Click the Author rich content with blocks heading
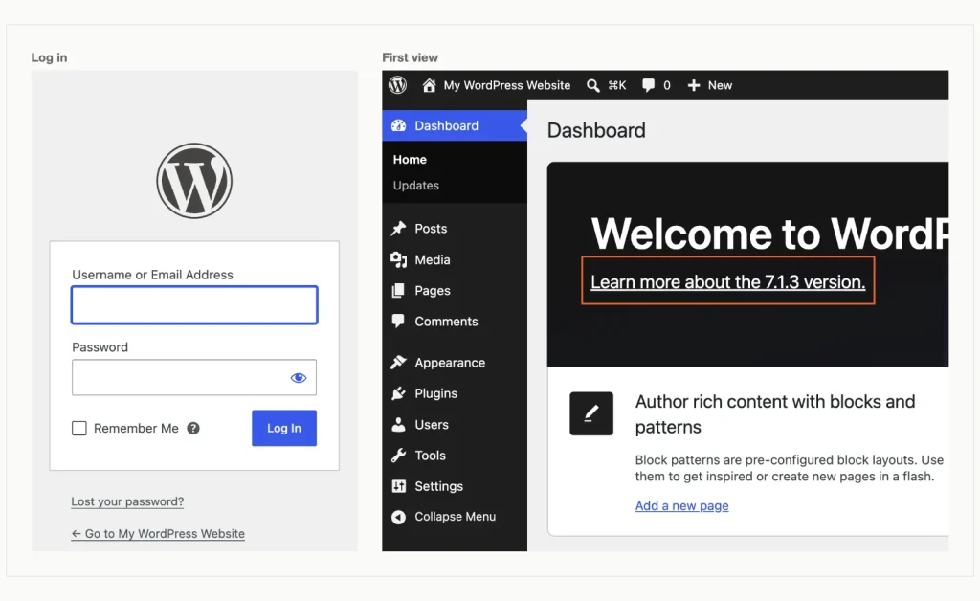 tap(775, 414)
